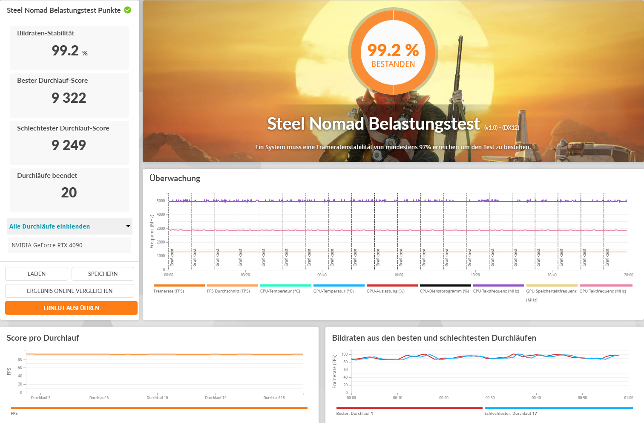Click the orange ERNEUT AUSFÜHREN button

[71, 308]
